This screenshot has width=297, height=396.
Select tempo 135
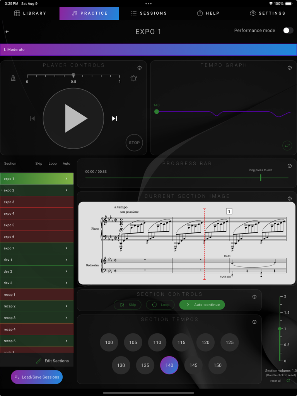point(145,365)
